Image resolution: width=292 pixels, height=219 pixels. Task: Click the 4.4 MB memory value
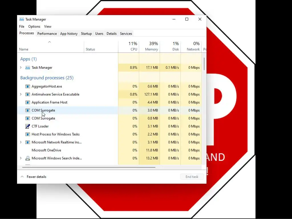click(x=153, y=102)
